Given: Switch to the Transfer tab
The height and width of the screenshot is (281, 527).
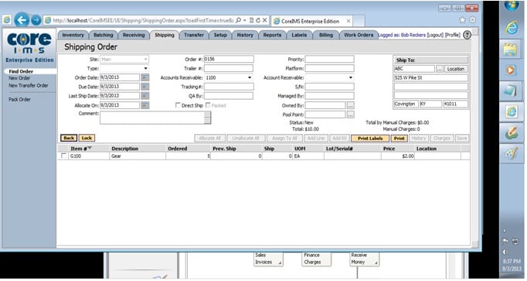Looking at the screenshot, I should (194, 35).
